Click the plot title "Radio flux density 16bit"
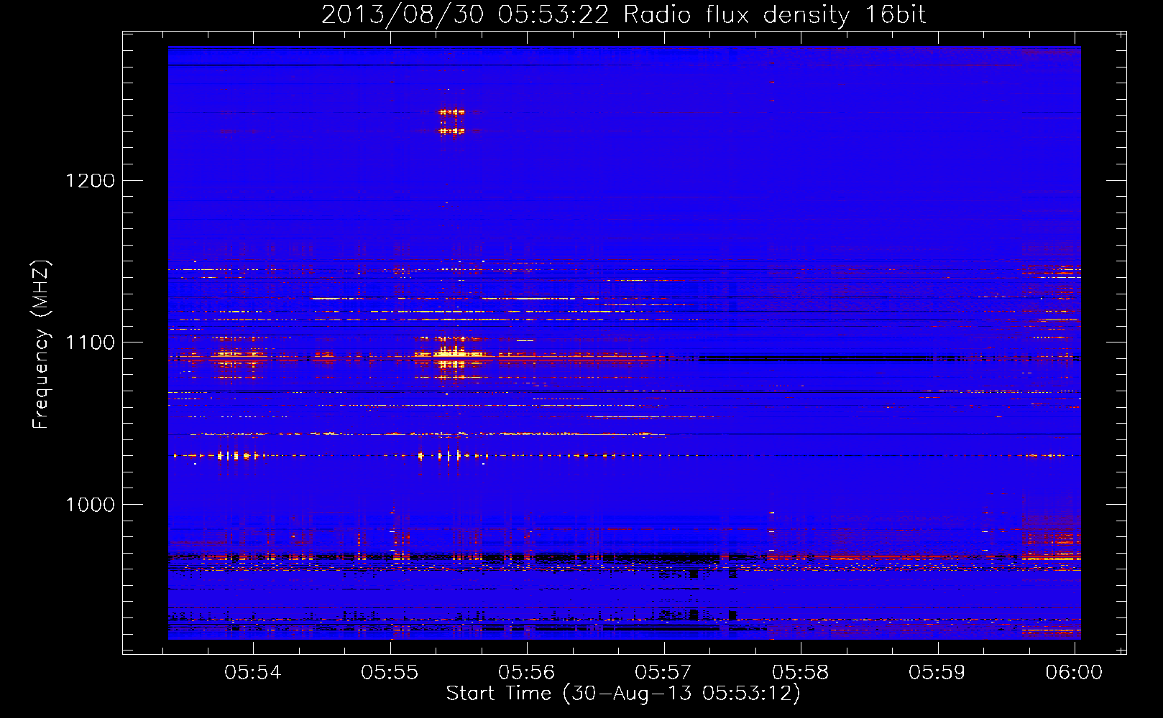This screenshot has width=1163, height=718. [x=775, y=14]
